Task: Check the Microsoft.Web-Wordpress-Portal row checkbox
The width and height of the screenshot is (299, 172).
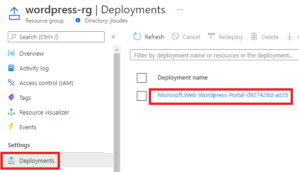Action: (x=141, y=96)
